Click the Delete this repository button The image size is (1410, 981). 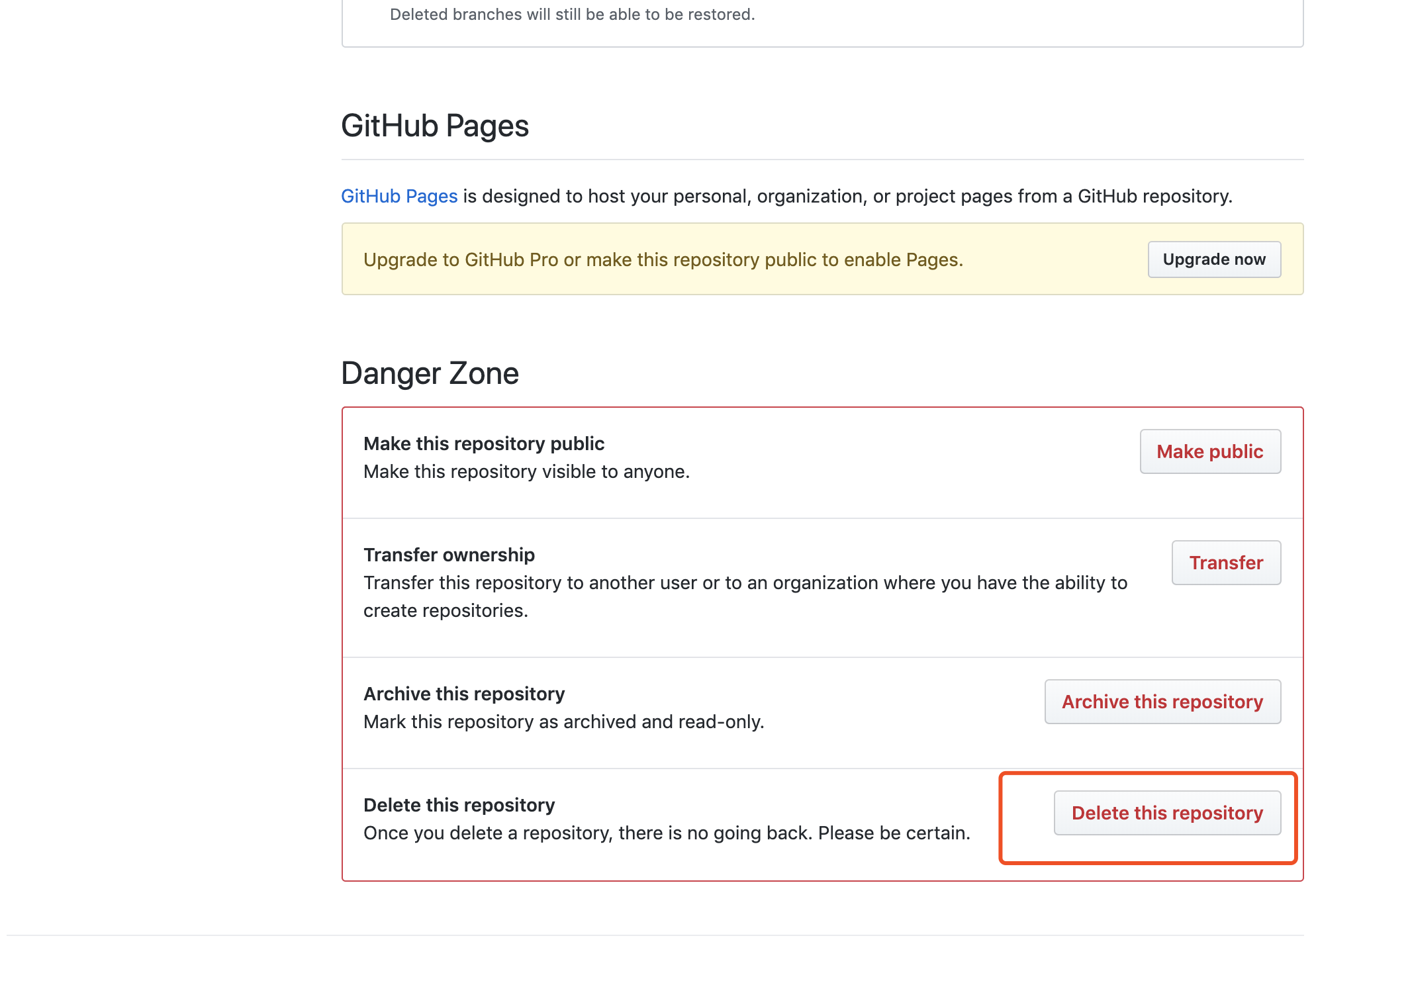pyautogui.click(x=1166, y=813)
